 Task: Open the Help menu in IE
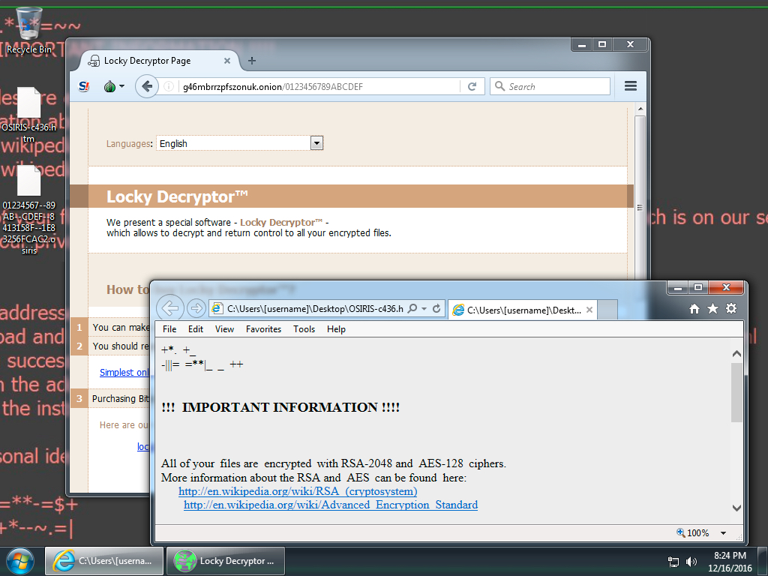click(x=336, y=329)
